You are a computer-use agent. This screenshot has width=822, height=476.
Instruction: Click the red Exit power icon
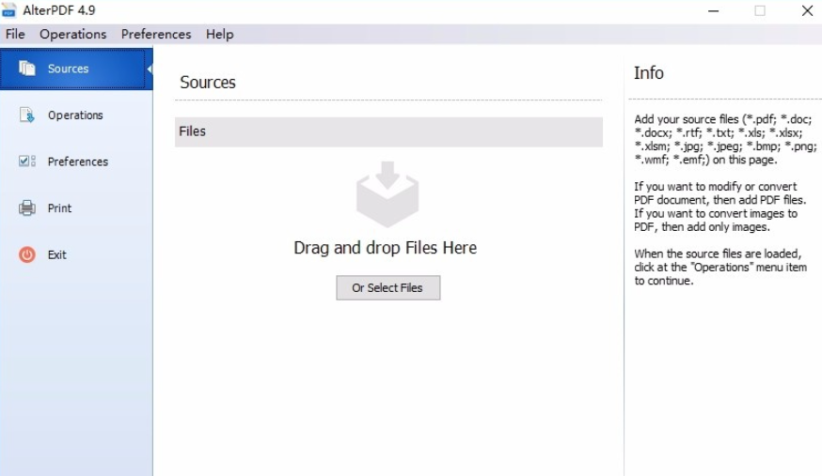coord(26,254)
